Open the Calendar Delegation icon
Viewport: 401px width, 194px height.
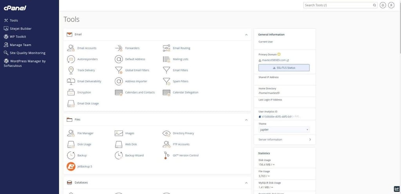pos(166,92)
